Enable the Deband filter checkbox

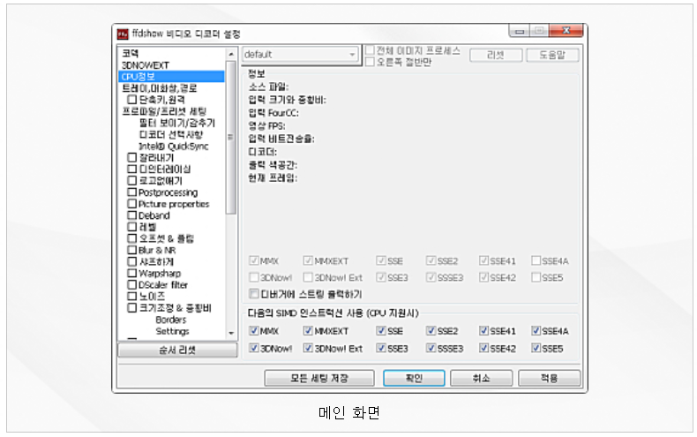coord(132,215)
